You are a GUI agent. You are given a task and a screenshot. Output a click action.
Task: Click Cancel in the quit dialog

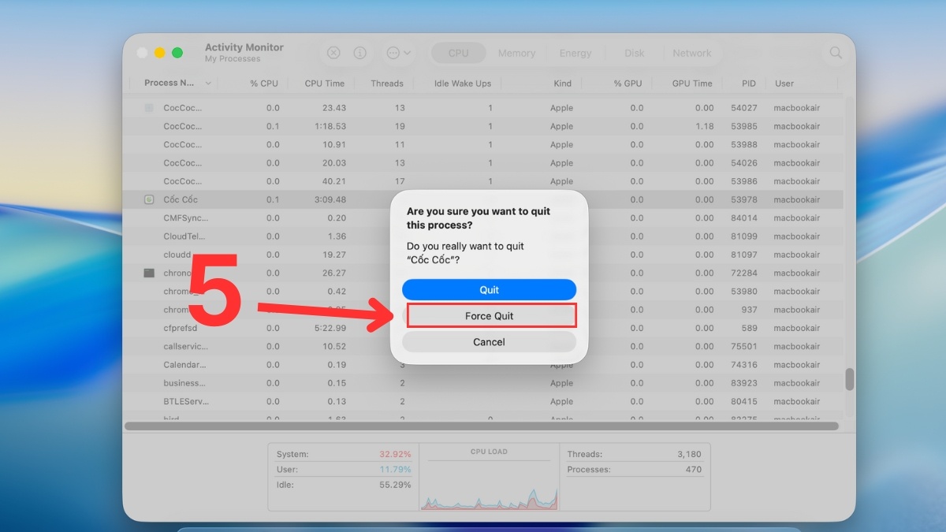[489, 342]
